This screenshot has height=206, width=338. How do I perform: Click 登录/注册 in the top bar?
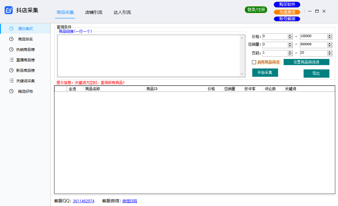(256, 10)
